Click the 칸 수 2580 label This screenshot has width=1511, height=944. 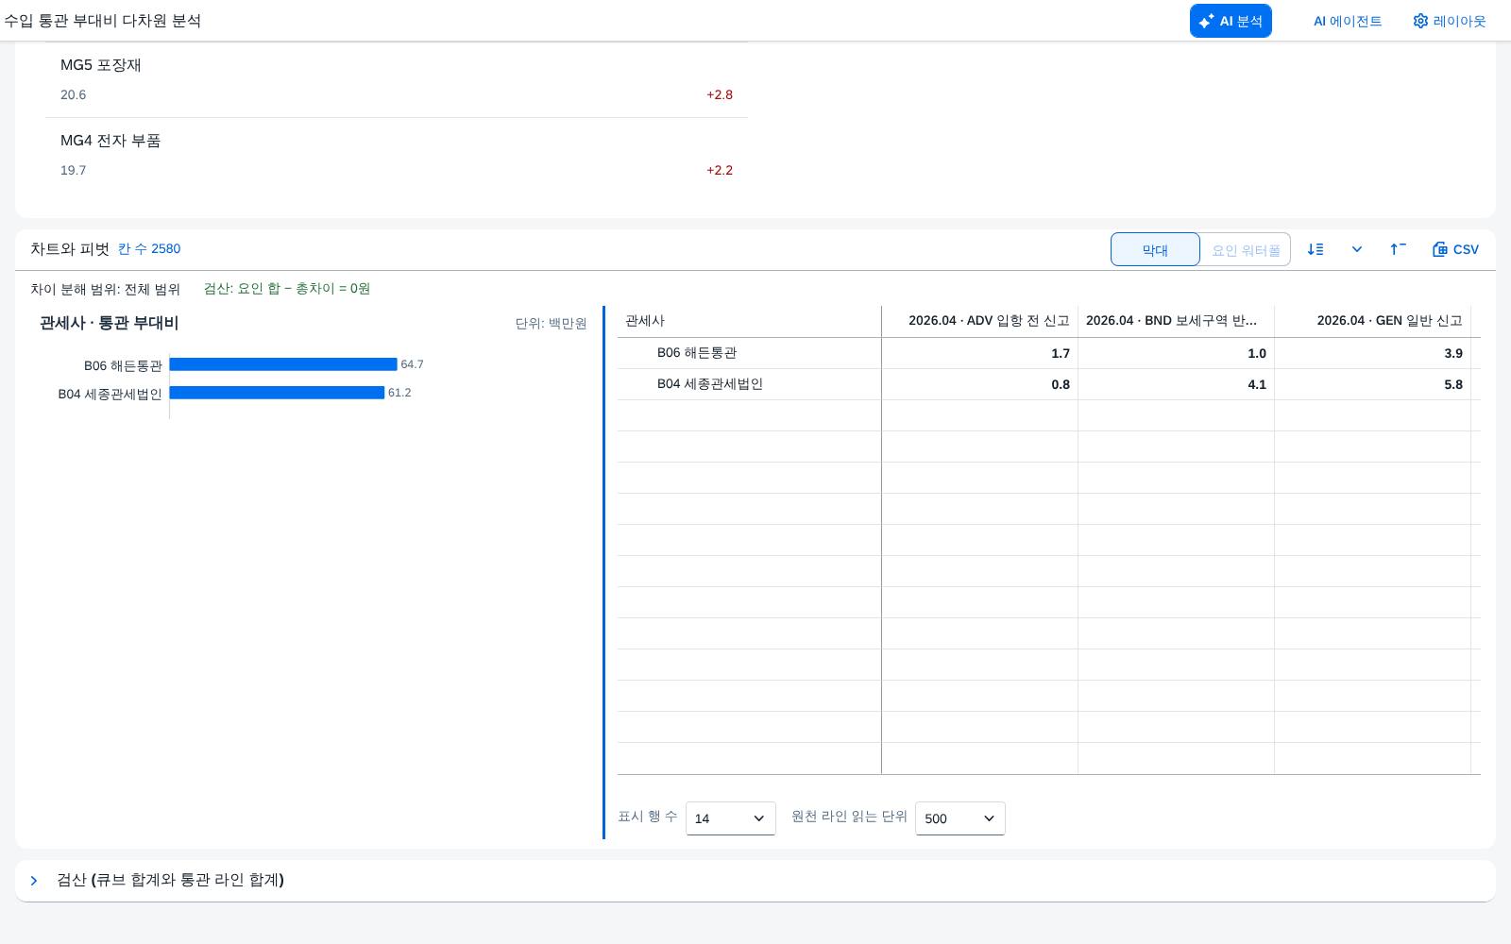coord(149,248)
